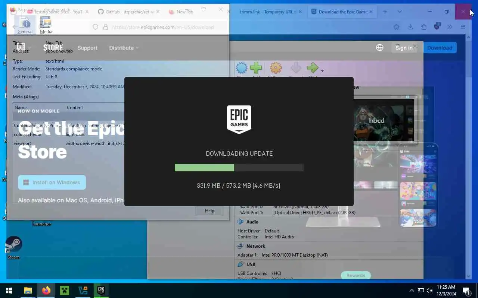Click Install on Windows button
478x298 pixels.
click(x=52, y=183)
